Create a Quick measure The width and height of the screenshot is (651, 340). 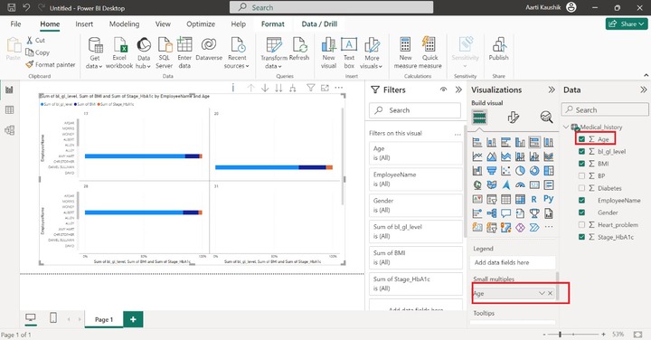[429, 53]
